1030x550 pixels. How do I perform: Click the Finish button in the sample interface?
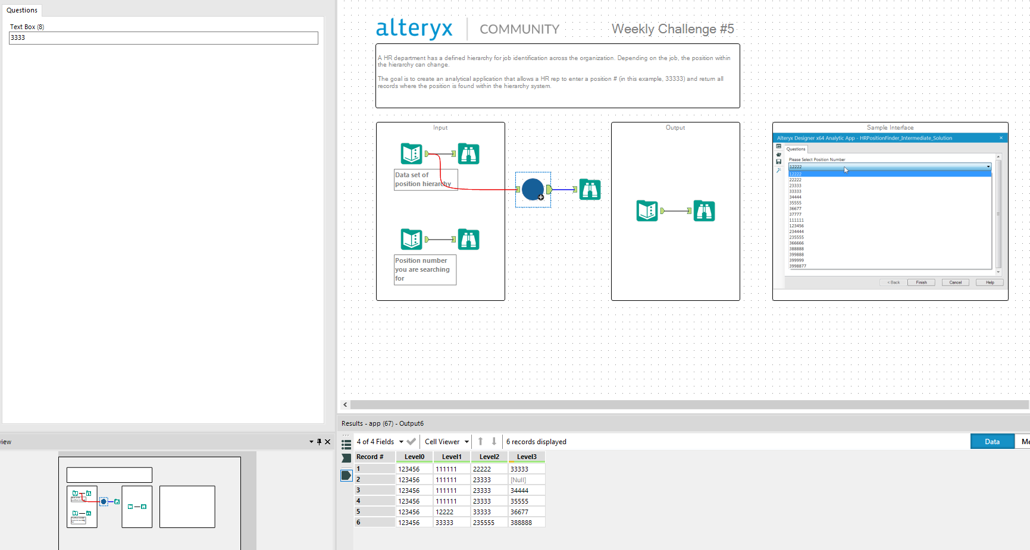(x=921, y=282)
